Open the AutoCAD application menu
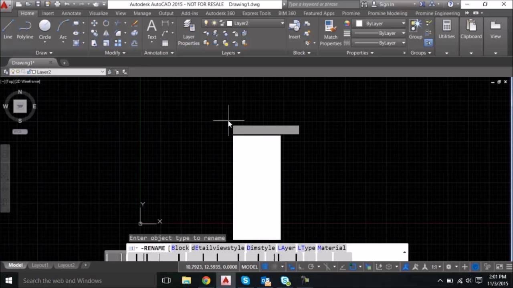This screenshot has width=513, height=288. point(5,6)
